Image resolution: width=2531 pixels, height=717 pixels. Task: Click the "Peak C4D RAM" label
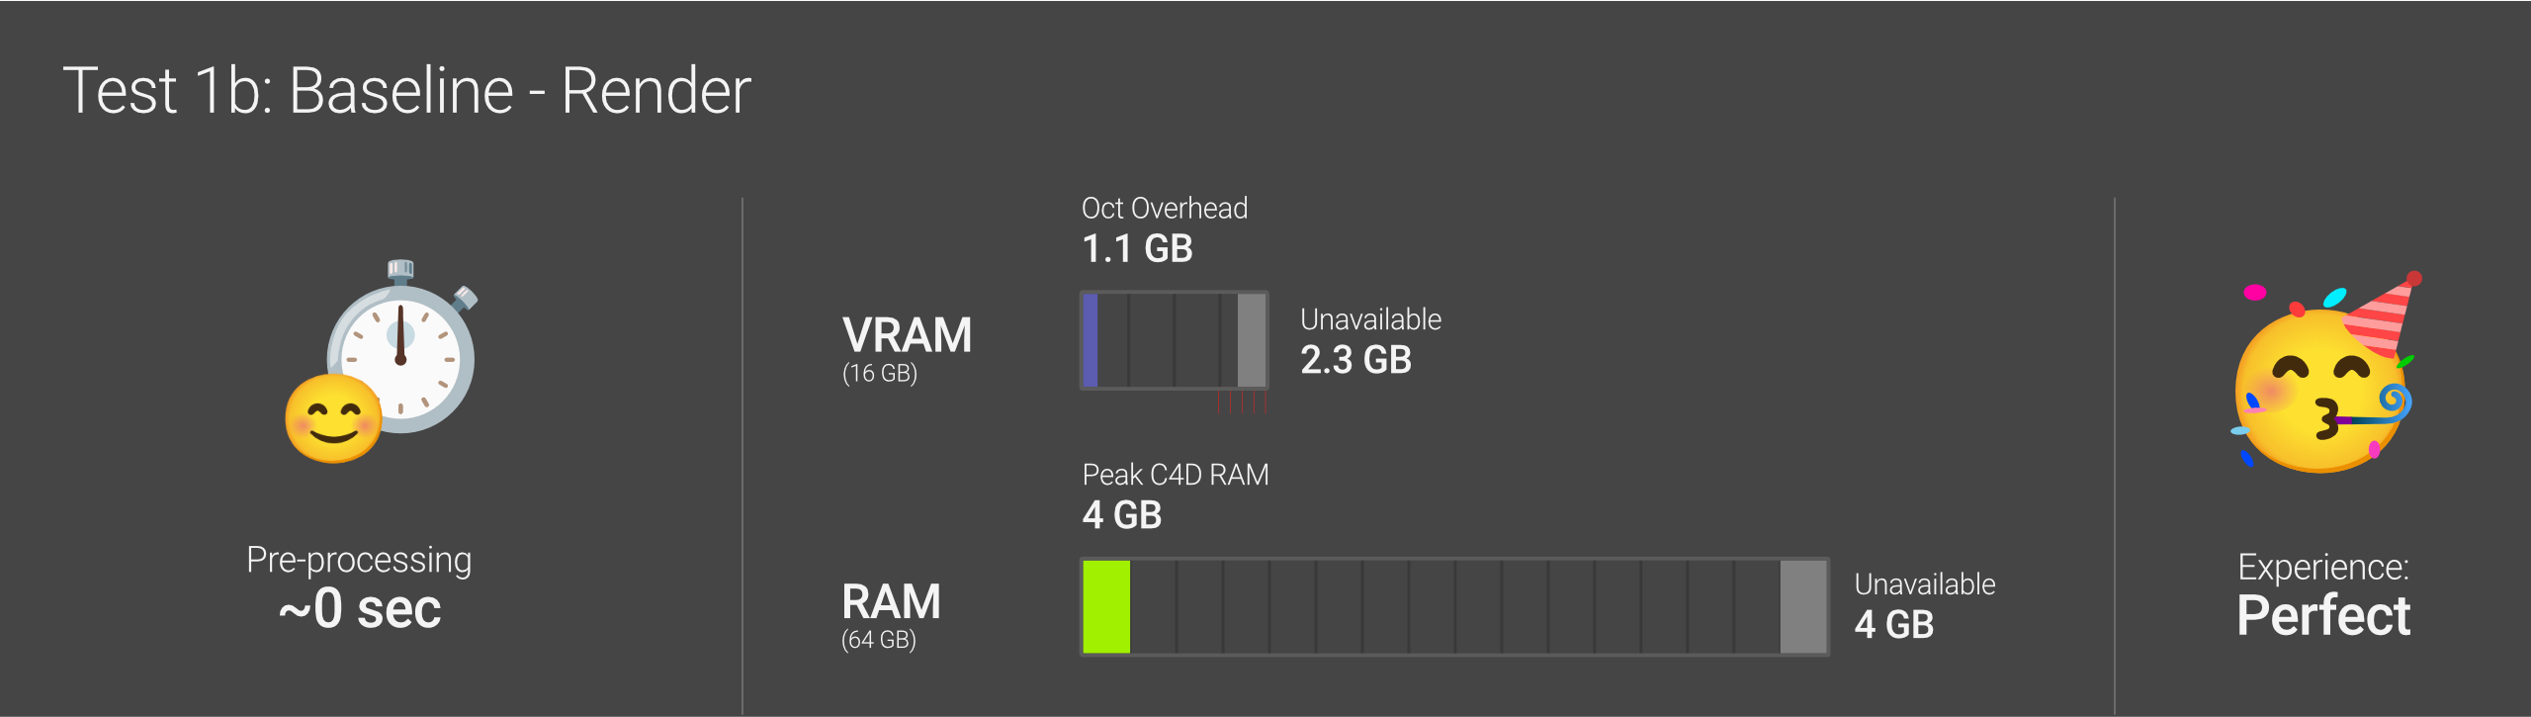click(x=1176, y=476)
